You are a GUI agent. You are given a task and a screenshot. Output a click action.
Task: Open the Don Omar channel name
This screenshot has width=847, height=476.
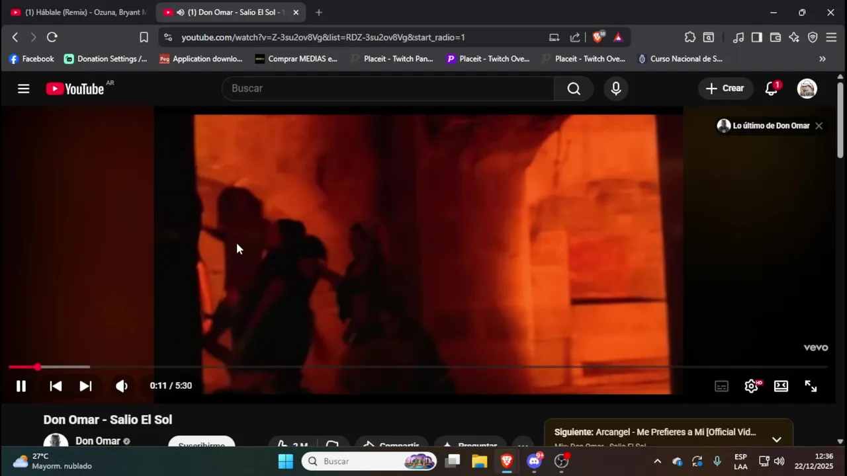(x=97, y=441)
